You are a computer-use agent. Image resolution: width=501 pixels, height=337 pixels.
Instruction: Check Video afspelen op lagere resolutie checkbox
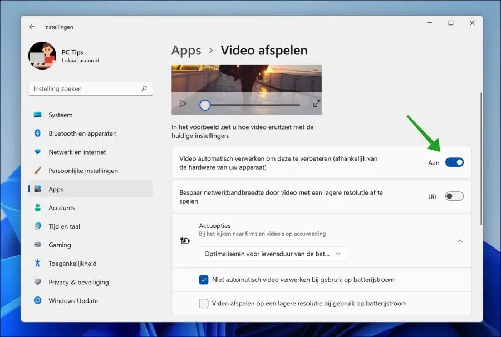click(x=204, y=303)
